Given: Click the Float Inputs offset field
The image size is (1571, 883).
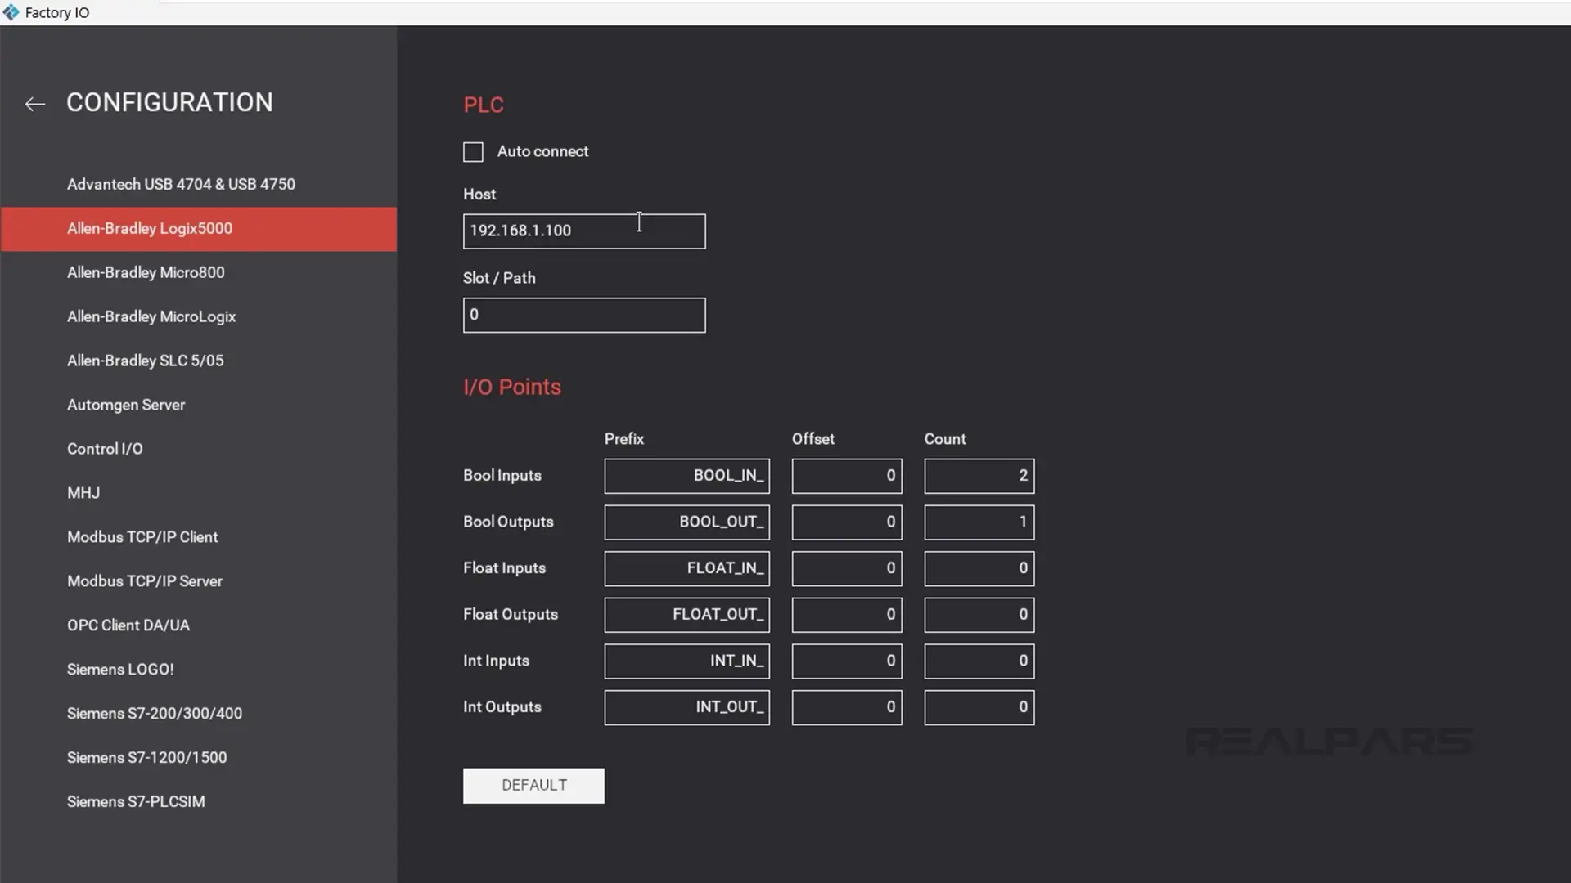Looking at the screenshot, I should point(847,569).
